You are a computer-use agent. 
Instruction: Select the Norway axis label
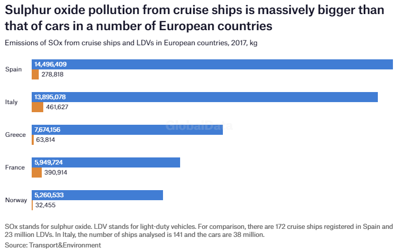pos(16,200)
